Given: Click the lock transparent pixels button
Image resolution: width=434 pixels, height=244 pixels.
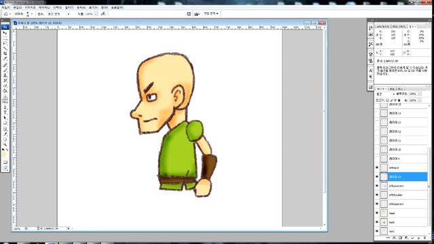Looking at the screenshot, I should 387,100.
